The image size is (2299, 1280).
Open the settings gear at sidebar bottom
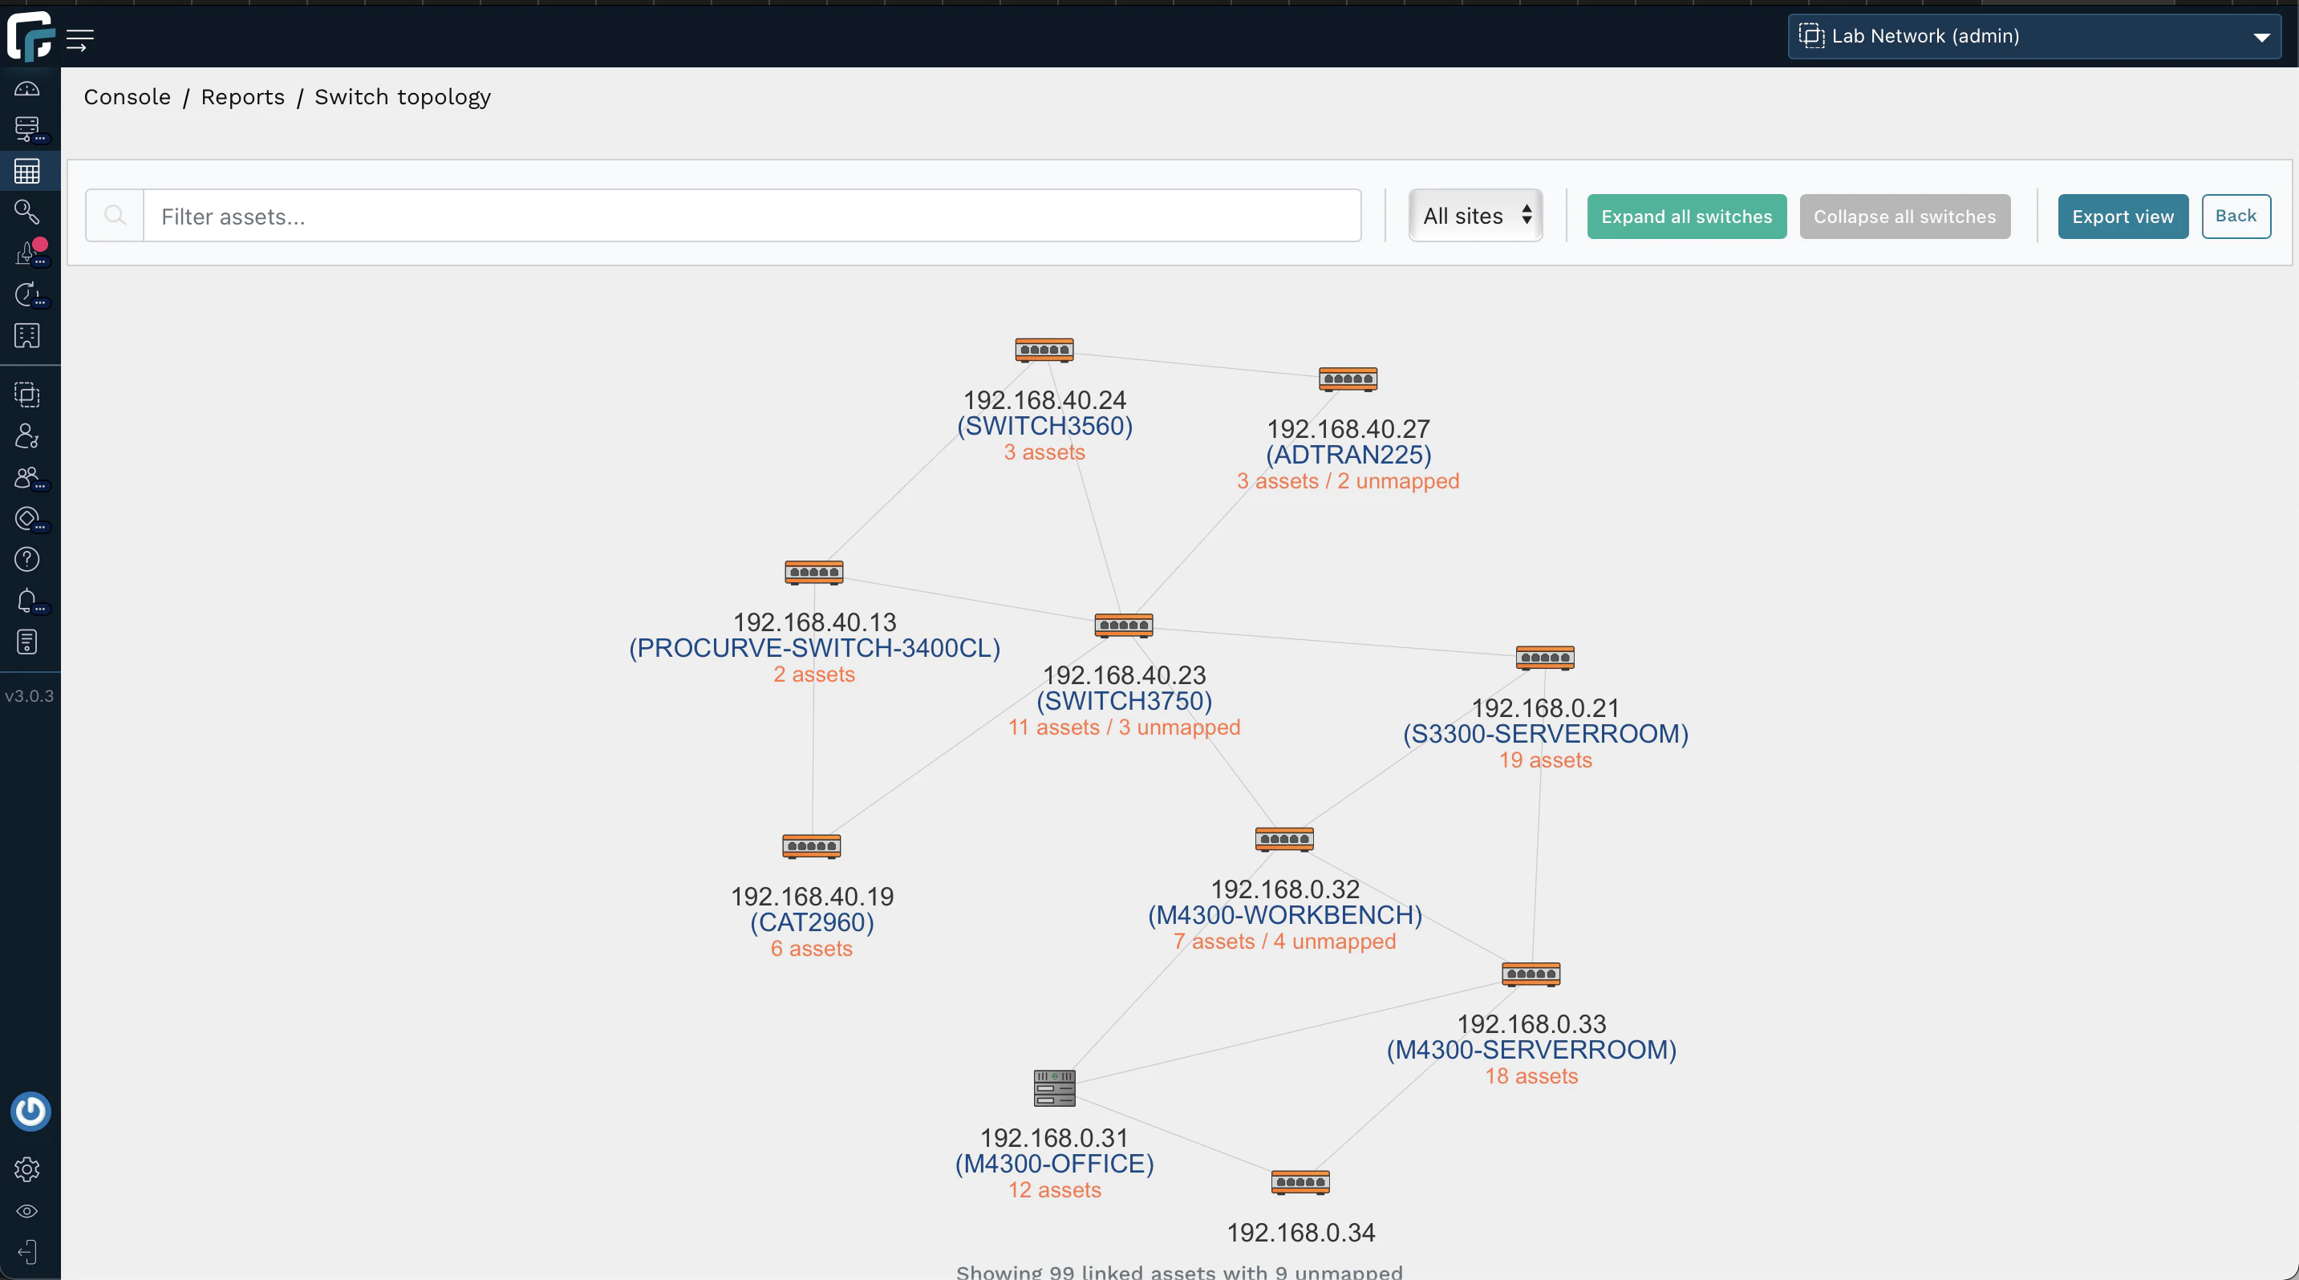(26, 1169)
